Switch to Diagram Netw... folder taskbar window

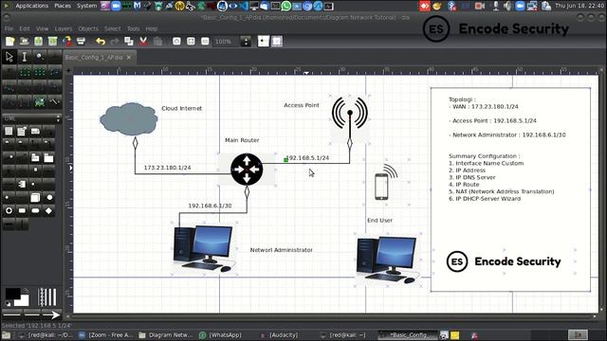pyautogui.click(x=166, y=334)
